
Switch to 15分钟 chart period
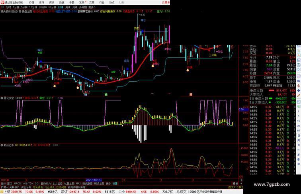coord(33,7)
